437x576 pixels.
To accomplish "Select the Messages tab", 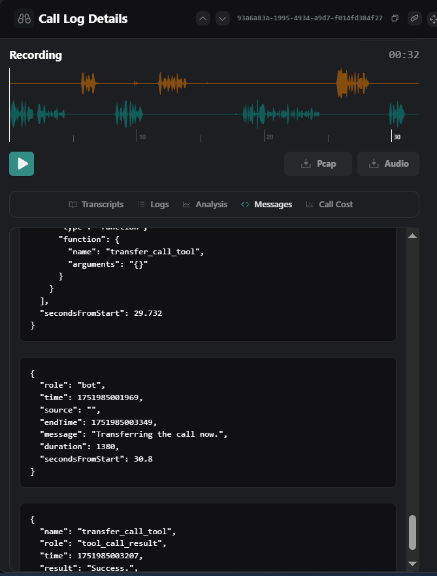I will (267, 204).
